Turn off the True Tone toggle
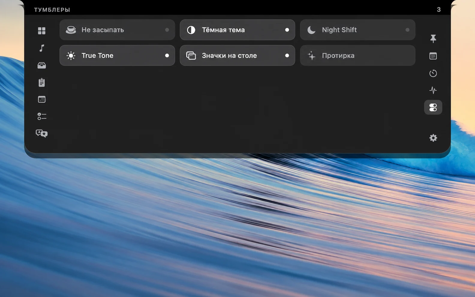This screenshot has width=475, height=297. (117, 55)
